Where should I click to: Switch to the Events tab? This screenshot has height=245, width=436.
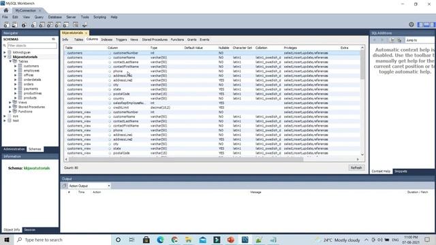(204, 39)
